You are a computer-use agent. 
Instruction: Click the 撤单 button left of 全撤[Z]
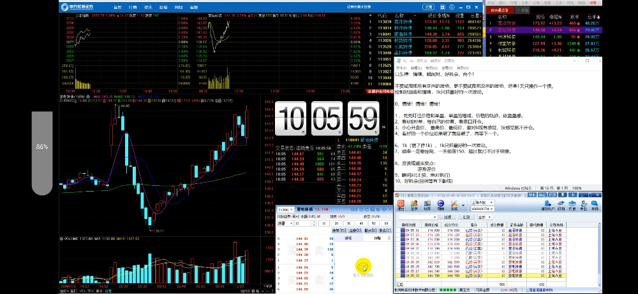[339, 230]
